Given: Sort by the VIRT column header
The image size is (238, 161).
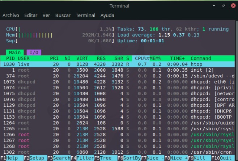Looking at the screenshot, I should (x=82, y=58).
